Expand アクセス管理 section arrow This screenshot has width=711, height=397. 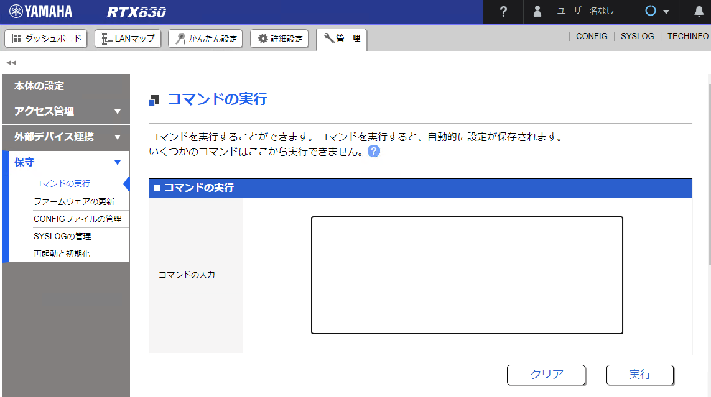(x=118, y=111)
